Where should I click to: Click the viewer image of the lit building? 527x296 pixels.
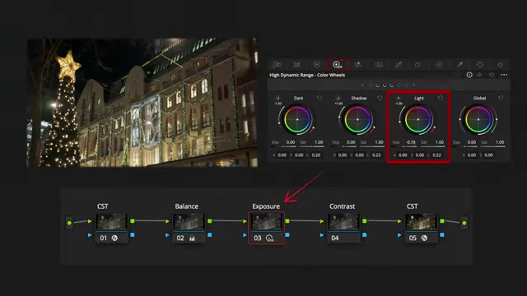click(142, 102)
